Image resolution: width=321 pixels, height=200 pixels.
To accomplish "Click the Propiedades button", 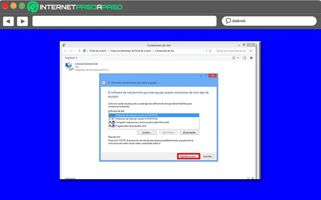I will click(x=189, y=133).
